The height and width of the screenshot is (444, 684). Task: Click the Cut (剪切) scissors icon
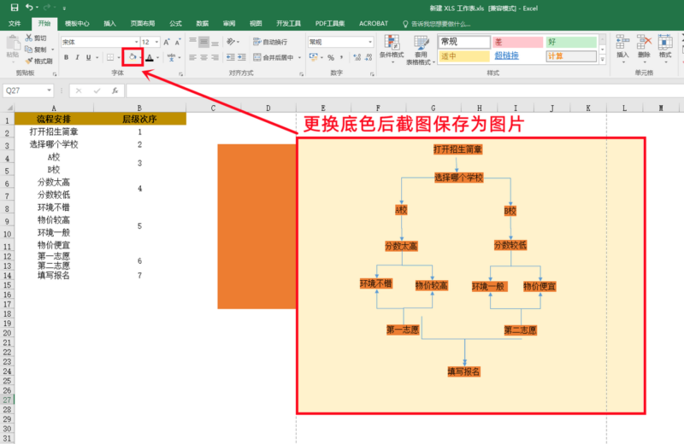coord(29,38)
